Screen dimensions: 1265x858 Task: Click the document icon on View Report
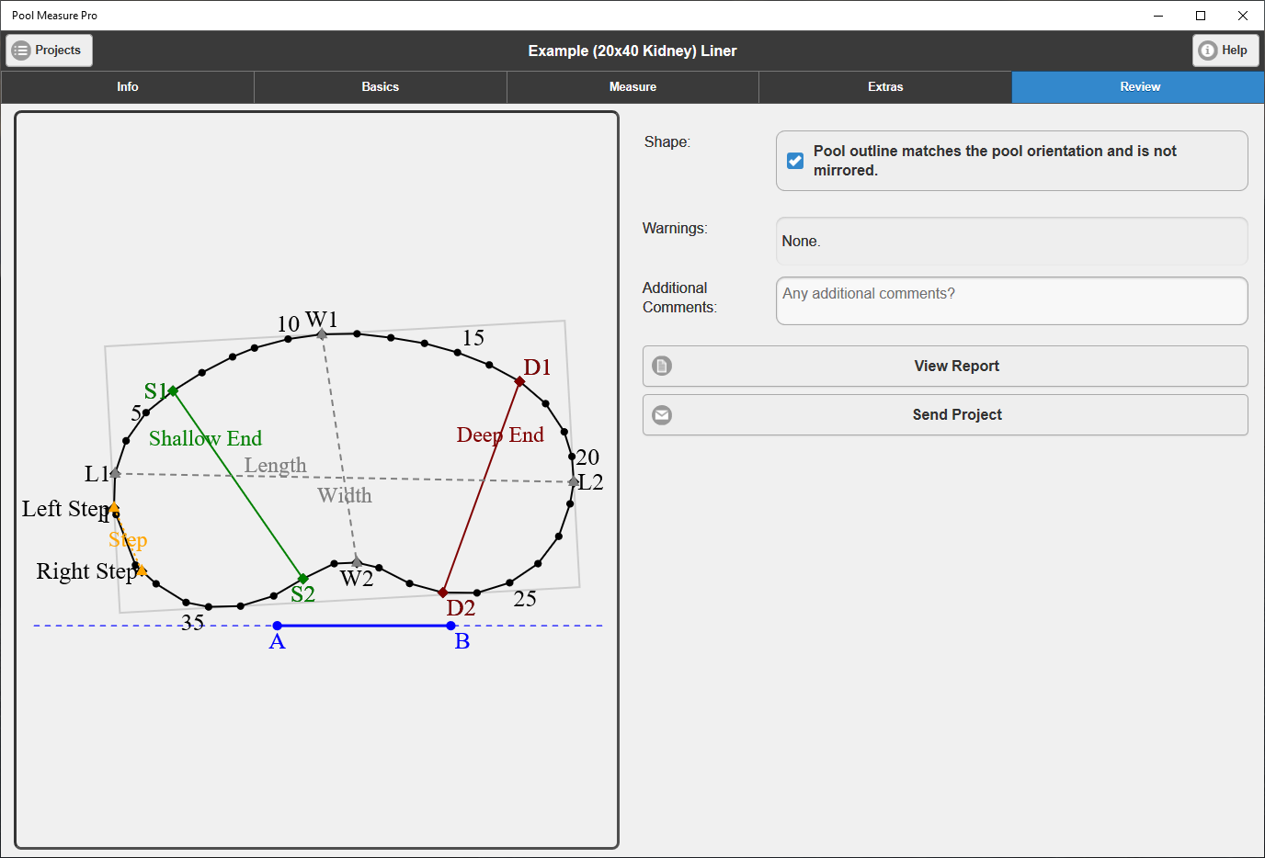(662, 366)
